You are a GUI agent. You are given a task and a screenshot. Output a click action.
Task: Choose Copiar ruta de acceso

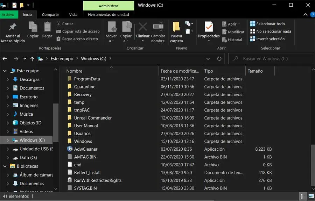click(78, 31)
